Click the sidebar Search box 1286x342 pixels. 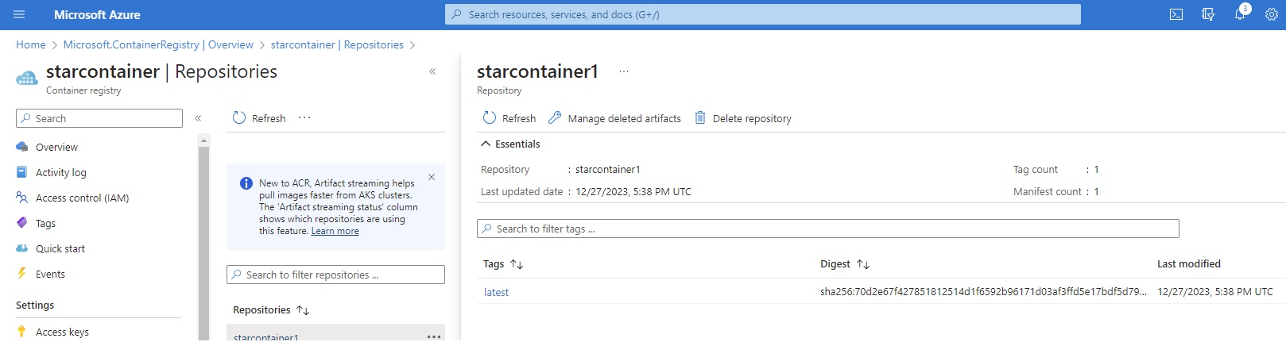coord(99,118)
